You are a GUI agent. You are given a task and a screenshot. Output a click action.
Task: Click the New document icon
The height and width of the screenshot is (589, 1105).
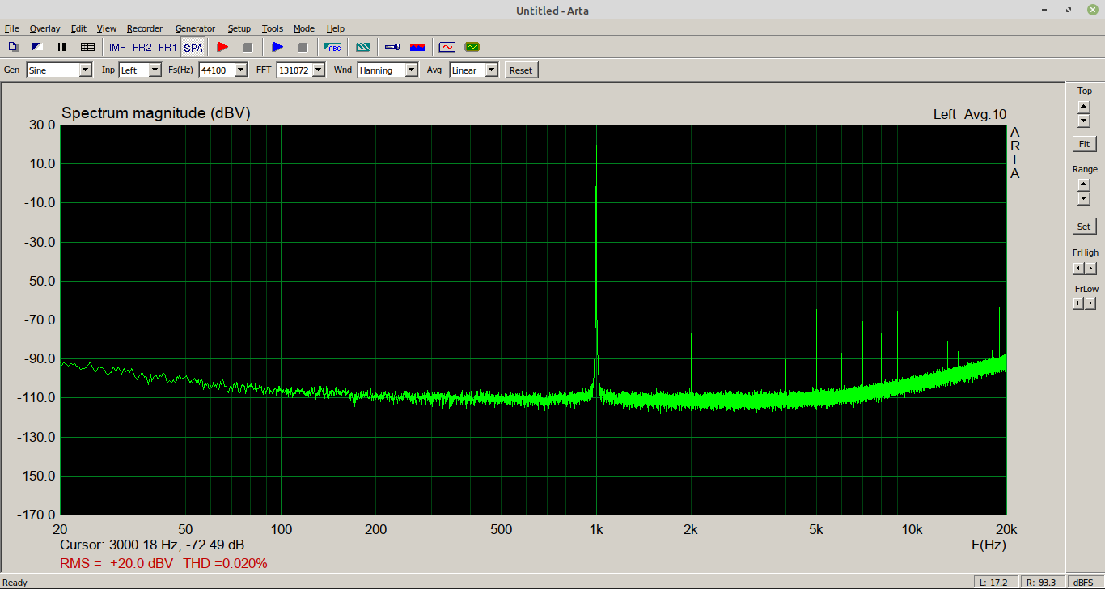[14, 47]
